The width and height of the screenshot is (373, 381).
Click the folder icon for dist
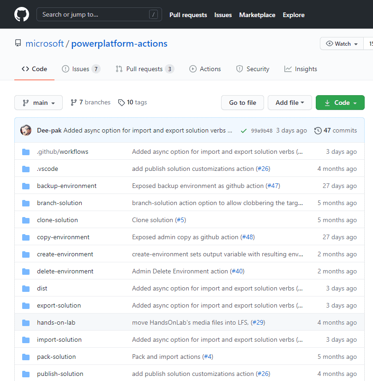pyautogui.click(x=26, y=289)
